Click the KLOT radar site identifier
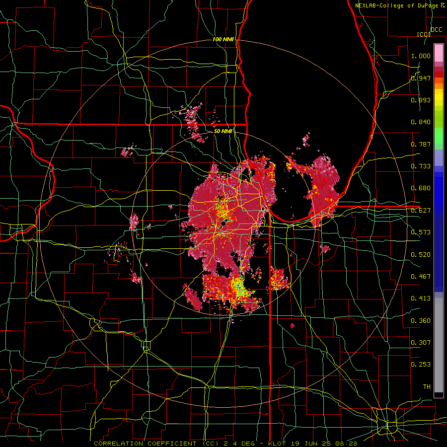 click(277, 444)
